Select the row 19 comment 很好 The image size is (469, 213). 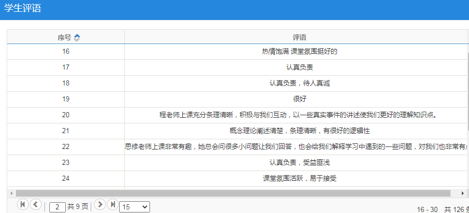coord(299,99)
